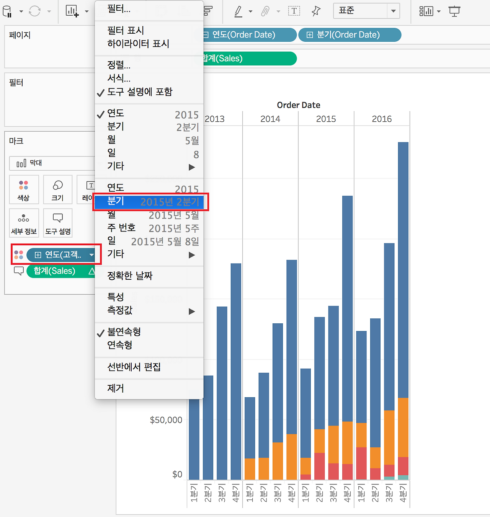Pick 월 2015년 5월 date value option

click(149, 215)
